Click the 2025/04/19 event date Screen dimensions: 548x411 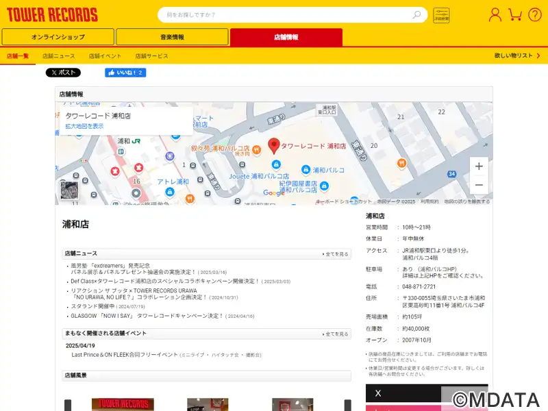click(x=80, y=346)
